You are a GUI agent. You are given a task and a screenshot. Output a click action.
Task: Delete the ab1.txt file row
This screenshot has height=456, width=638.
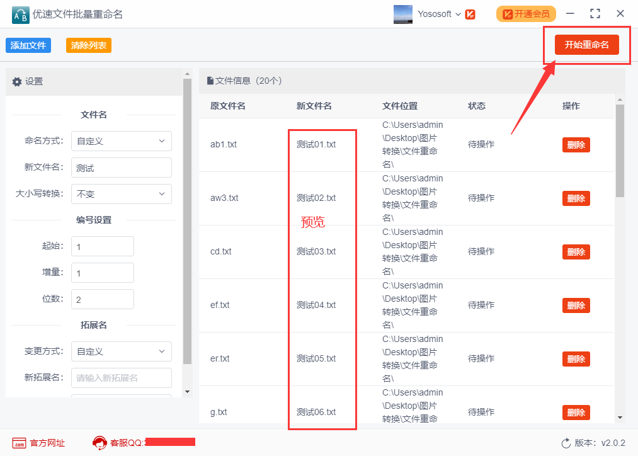(x=576, y=145)
